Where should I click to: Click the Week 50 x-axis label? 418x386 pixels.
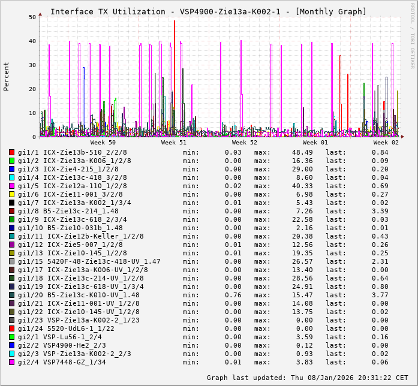[103, 143]
